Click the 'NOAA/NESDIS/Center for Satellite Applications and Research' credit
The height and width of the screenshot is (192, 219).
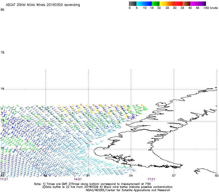coord(128,190)
